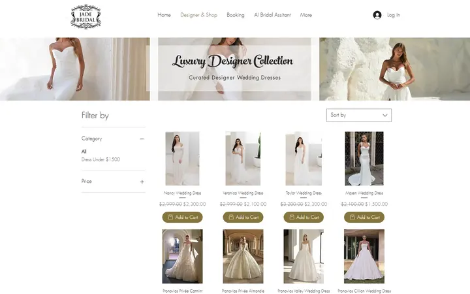Add Taylor Wedding Dress to cart

pyautogui.click(x=304, y=217)
